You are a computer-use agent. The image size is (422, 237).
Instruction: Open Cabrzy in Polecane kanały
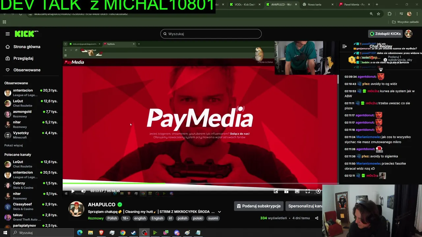pyautogui.click(x=31, y=185)
